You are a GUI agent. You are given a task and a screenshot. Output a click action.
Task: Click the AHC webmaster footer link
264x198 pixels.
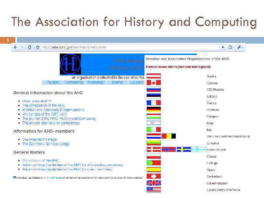(52, 178)
